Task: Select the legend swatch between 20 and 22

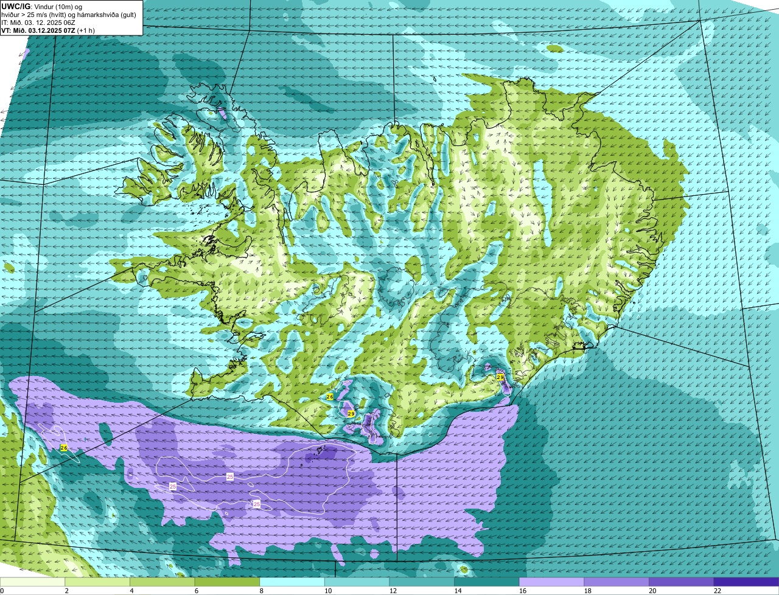Action: click(x=682, y=582)
